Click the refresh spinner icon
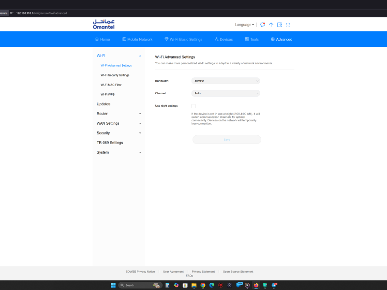The image size is (387, 290). pyautogui.click(x=288, y=25)
